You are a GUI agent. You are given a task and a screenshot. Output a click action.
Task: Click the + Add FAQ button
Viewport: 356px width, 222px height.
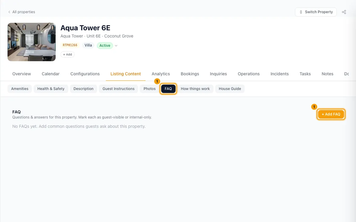click(x=331, y=114)
